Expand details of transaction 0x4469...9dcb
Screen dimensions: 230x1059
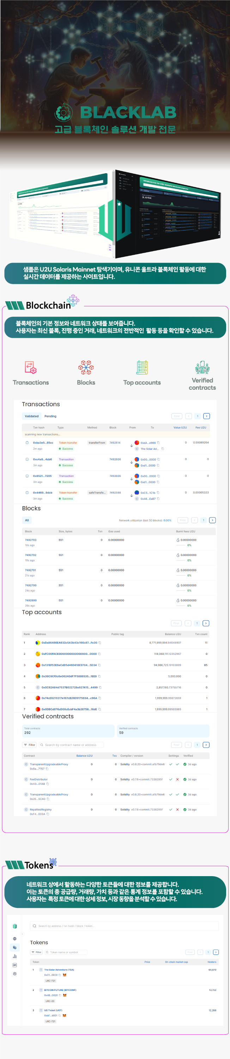point(27,492)
